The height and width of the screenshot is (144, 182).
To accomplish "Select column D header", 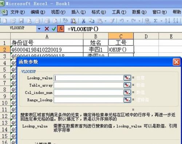I will (x=146, y=36).
